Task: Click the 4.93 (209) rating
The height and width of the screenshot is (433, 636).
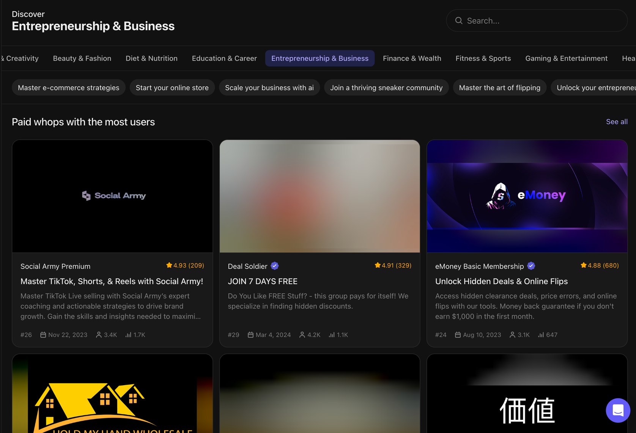Action: click(185, 265)
